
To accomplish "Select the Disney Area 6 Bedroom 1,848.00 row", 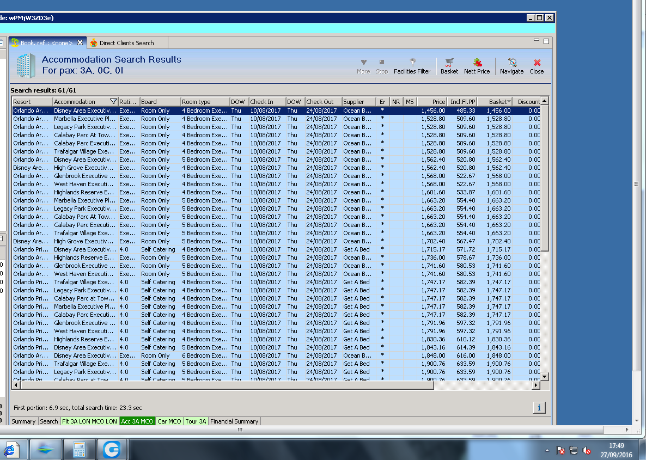I will (276, 355).
